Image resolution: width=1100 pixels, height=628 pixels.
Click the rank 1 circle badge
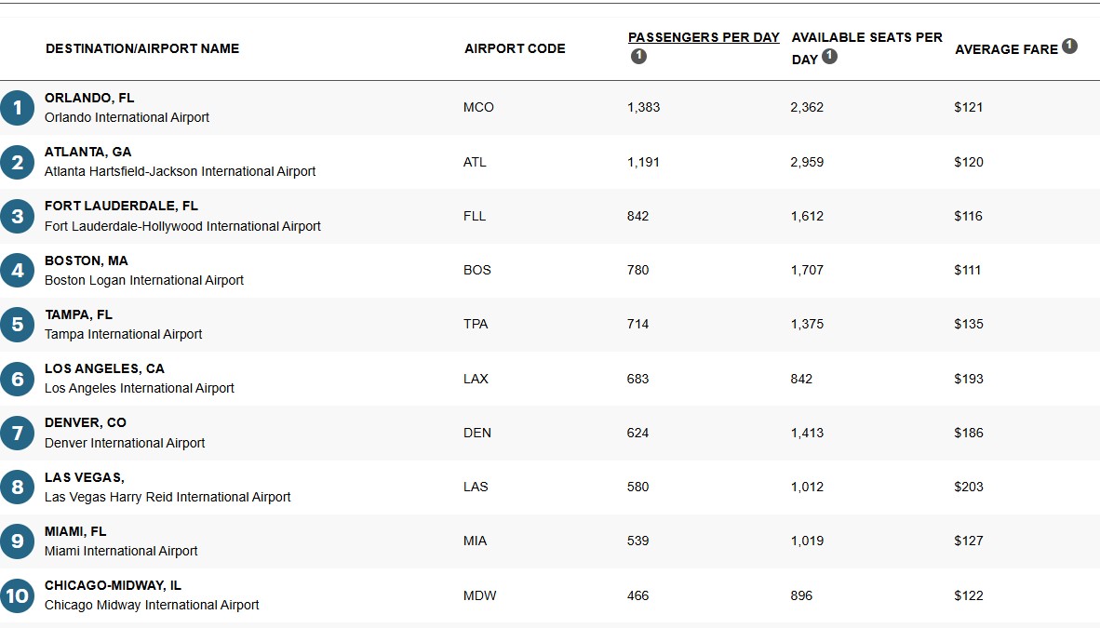point(17,108)
